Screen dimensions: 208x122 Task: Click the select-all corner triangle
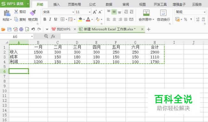click(x=7, y=42)
